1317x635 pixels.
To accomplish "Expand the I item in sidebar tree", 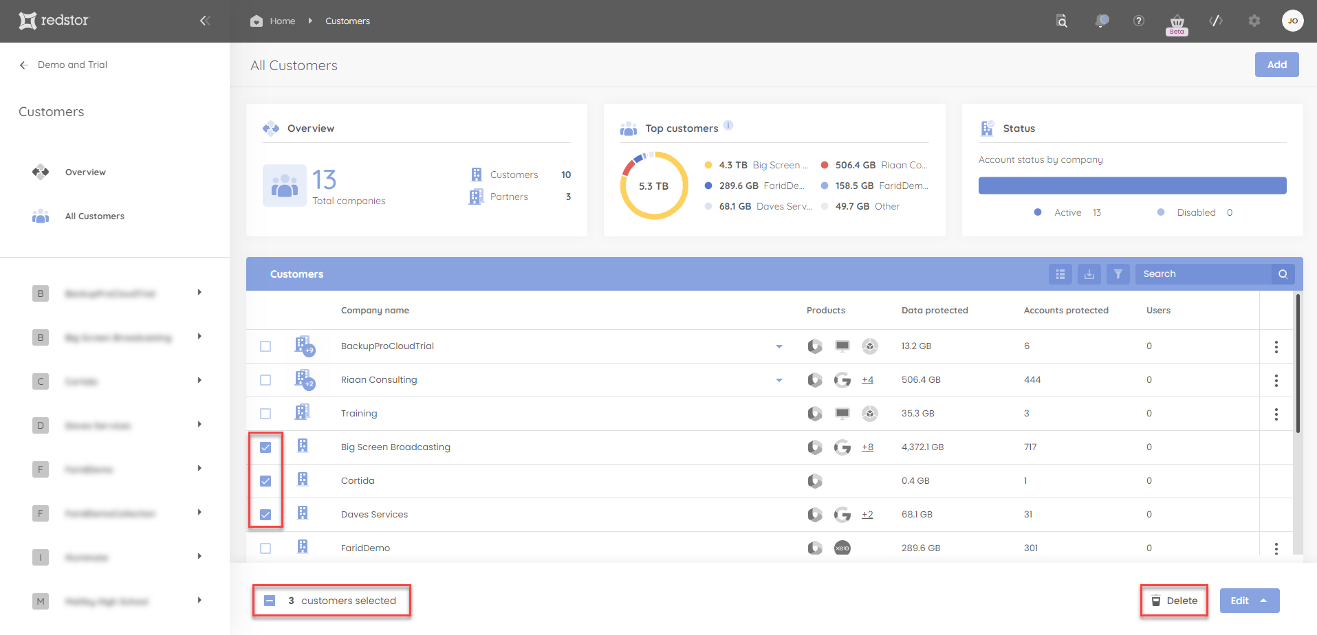I will pyautogui.click(x=199, y=557).
